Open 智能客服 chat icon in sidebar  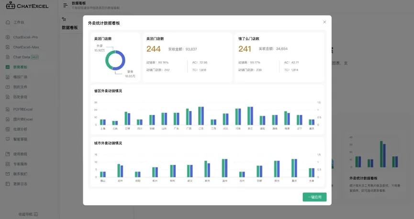8,139
